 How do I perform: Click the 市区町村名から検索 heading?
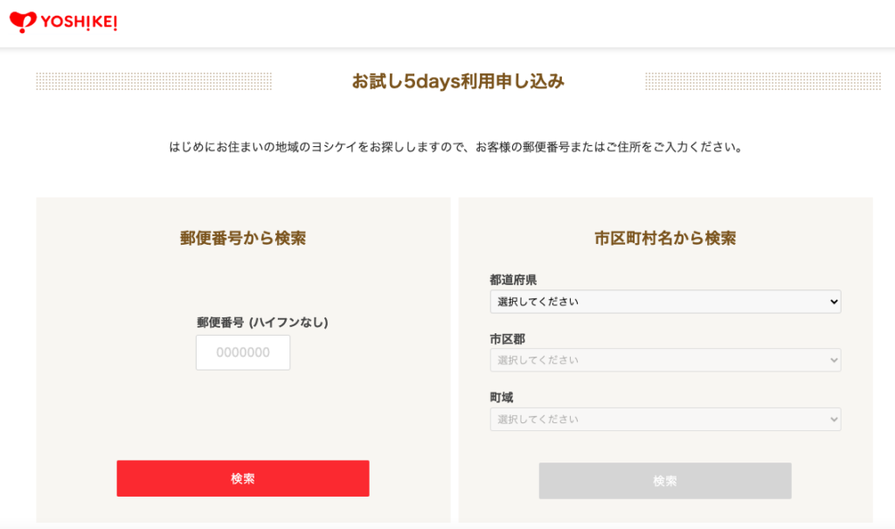click(x=665, y=238)
